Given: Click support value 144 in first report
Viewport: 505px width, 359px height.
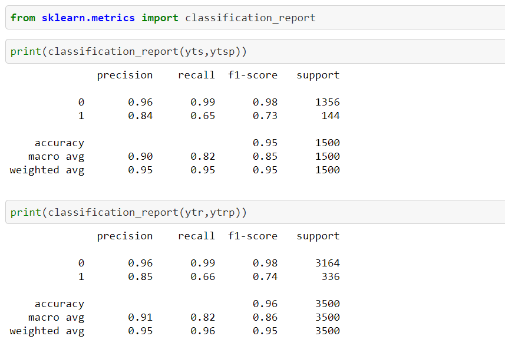Looking at the screenshot, I should 331,116.
